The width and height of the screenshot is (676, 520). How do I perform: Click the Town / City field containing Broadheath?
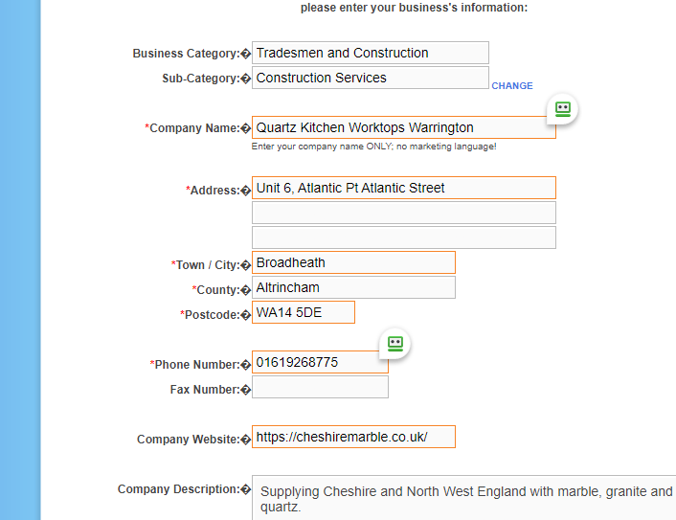click(x=352, y=262)
